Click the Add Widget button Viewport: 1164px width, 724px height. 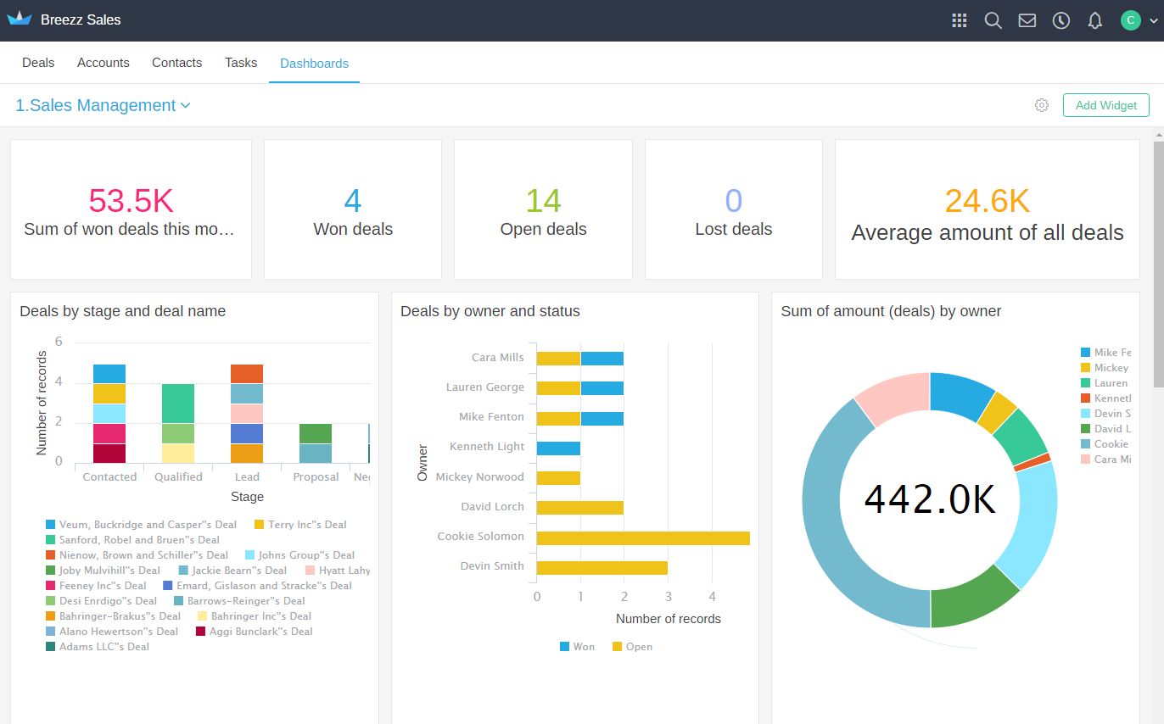1106,105
